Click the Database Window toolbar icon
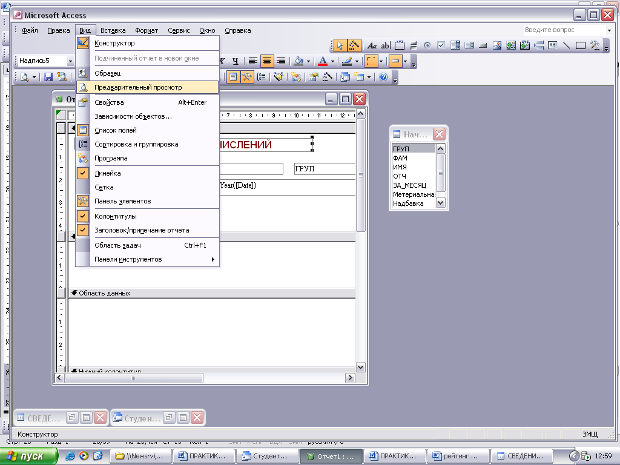 (345, 77)
